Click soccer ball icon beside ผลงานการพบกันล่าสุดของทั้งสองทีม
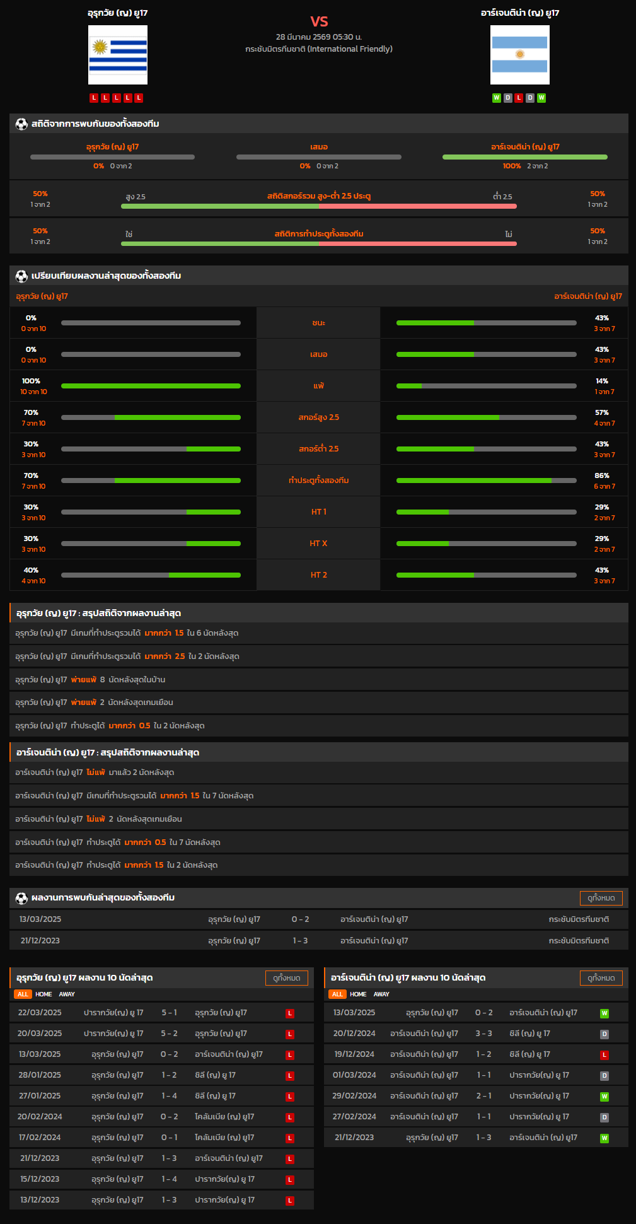Screen dimensions: 636x1224 tap(21, 897)
